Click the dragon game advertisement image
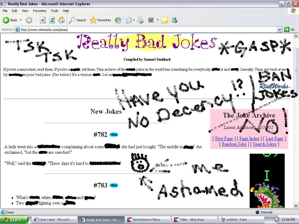 pos(267,181)
